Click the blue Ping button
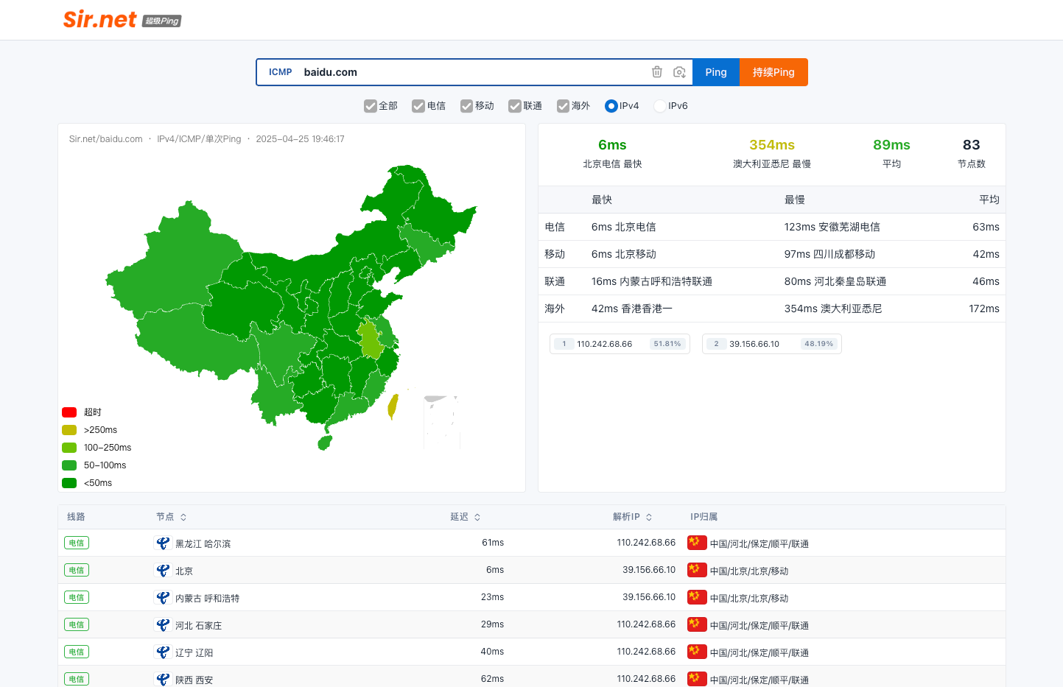This screenshot has width=1063, height=687. coord(716,72)
